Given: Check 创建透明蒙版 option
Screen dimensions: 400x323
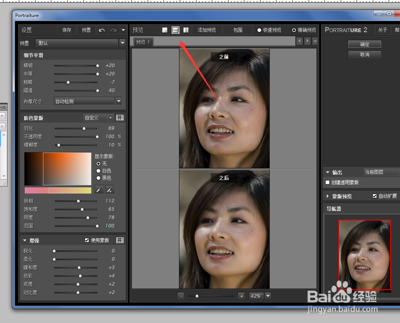Looking at the screenshot, I should coord(328,182).
